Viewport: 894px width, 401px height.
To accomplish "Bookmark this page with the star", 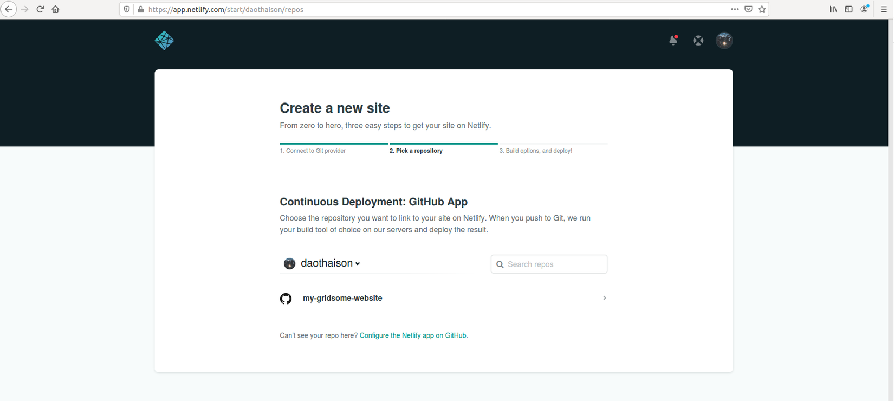I will pos(762,9).
